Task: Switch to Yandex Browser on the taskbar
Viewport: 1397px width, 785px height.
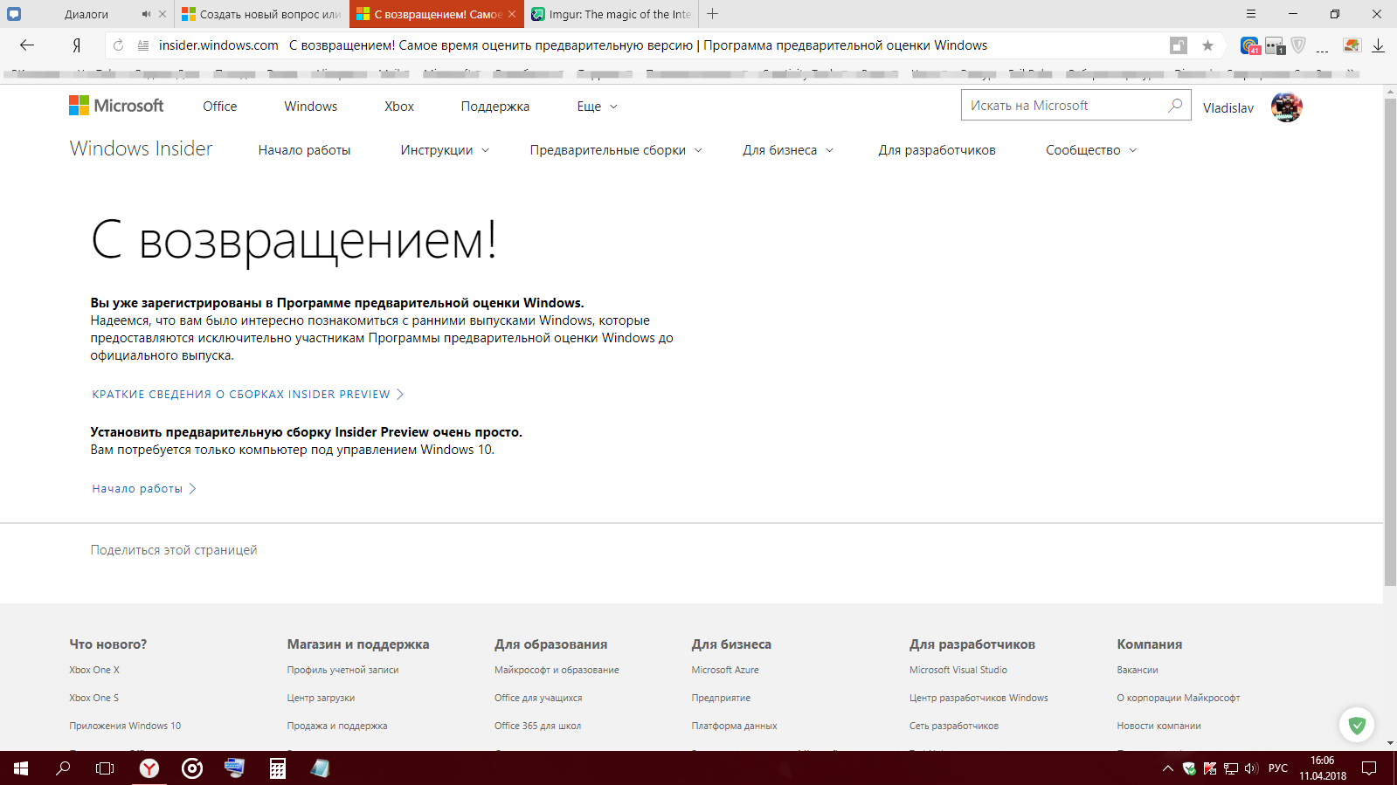Action: pyautogui.click(x=150, y=768)
